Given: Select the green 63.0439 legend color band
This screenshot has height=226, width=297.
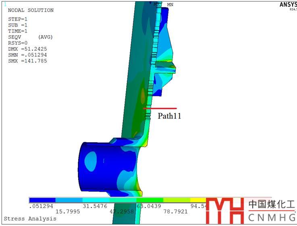Looking at the screenshot, I should (x=150, y=200).
